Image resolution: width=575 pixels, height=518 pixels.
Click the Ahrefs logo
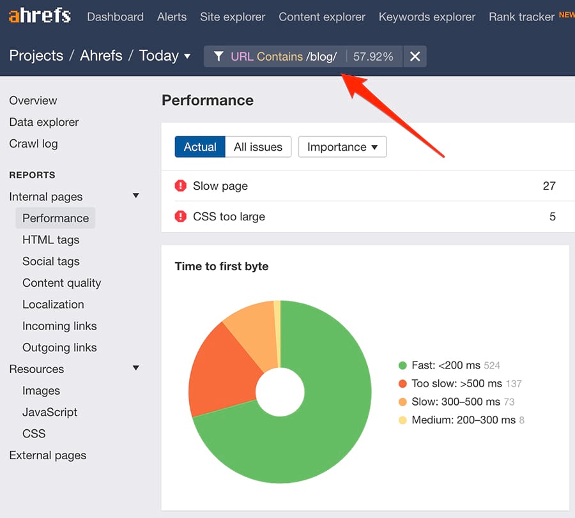[40, 15]
